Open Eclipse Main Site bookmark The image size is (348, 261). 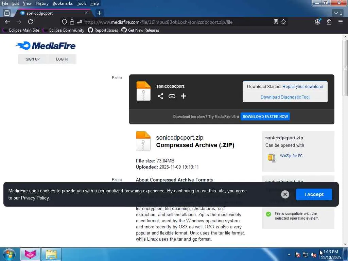pyautogui.click(x=21, y=30)
